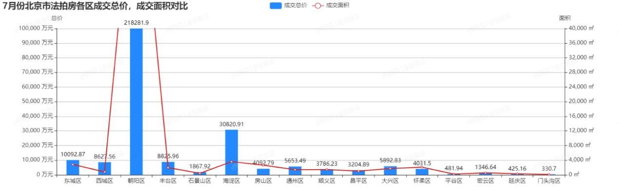619x190 pixels.
Task: Click the 西城区 bar labeled 8627.56
Action: click(104, 169)
